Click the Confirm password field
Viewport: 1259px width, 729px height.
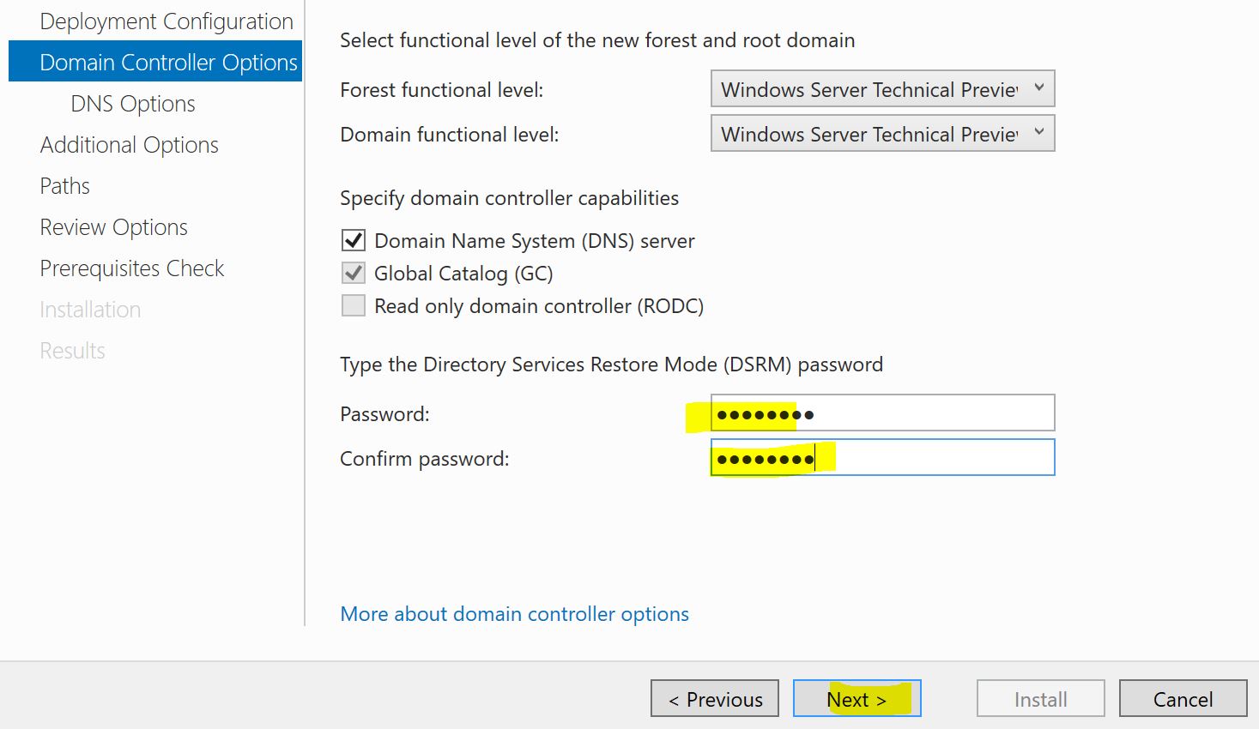882,458
